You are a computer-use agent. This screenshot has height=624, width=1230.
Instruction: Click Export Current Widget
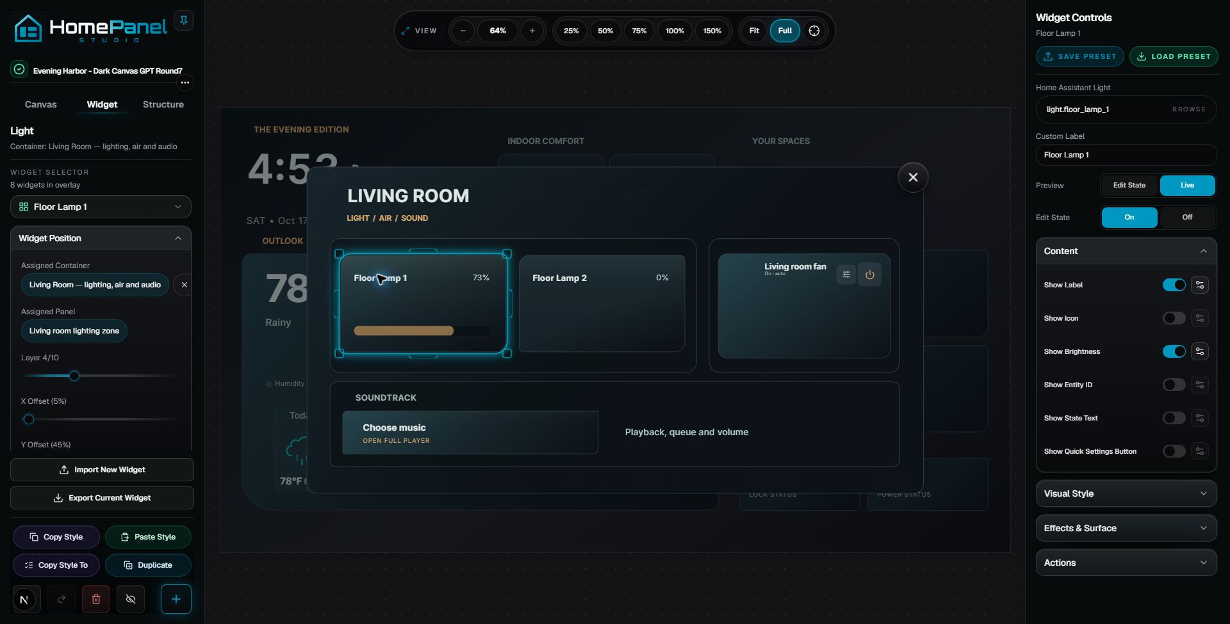pyautogui.click(x=102, y=498)
